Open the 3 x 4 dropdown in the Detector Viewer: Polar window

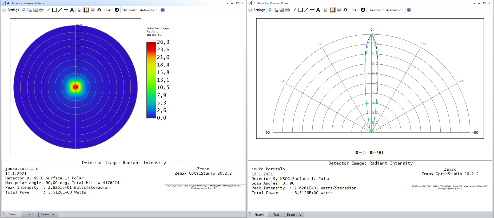(354, 10)
